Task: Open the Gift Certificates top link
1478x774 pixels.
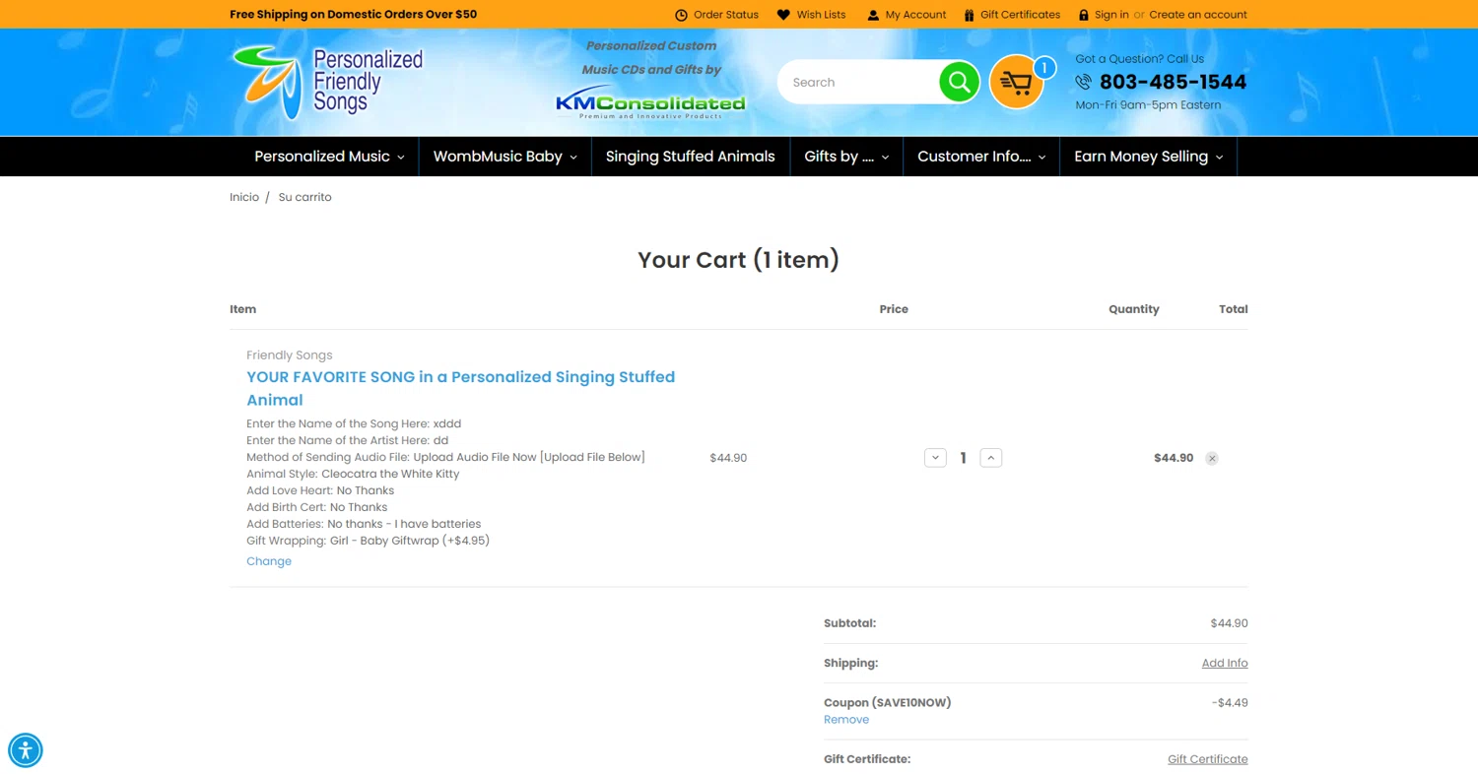Action: click(x=1020, y=15)
